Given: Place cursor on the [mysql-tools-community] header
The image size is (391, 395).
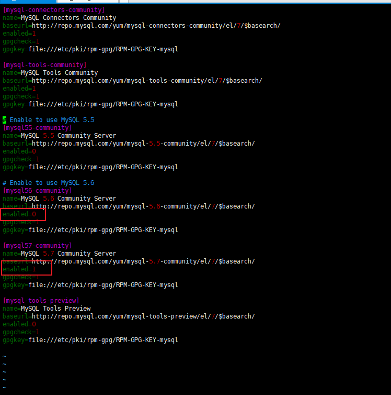Looking at the screenshot, I should (x=44, y=65).
